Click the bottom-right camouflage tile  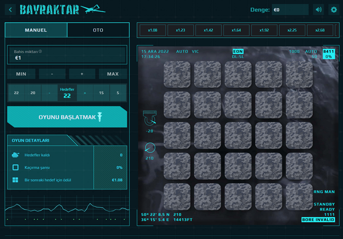click(x=299, y=197)
